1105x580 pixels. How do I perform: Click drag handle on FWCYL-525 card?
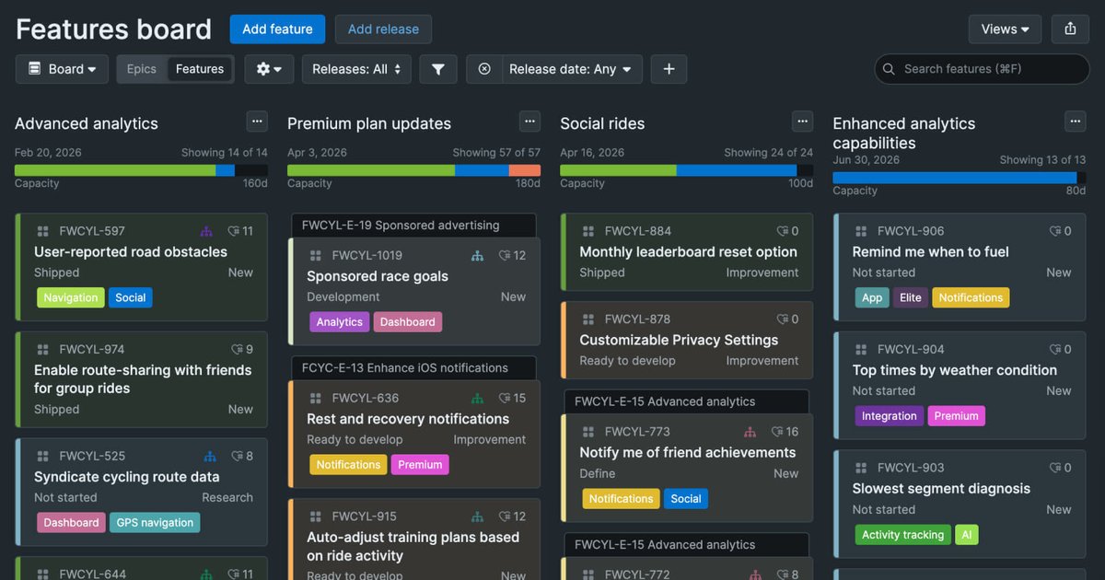coord(42,456)
